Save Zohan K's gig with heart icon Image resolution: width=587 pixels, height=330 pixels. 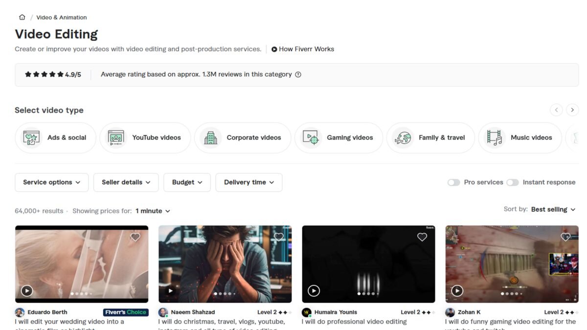point(565,237)
